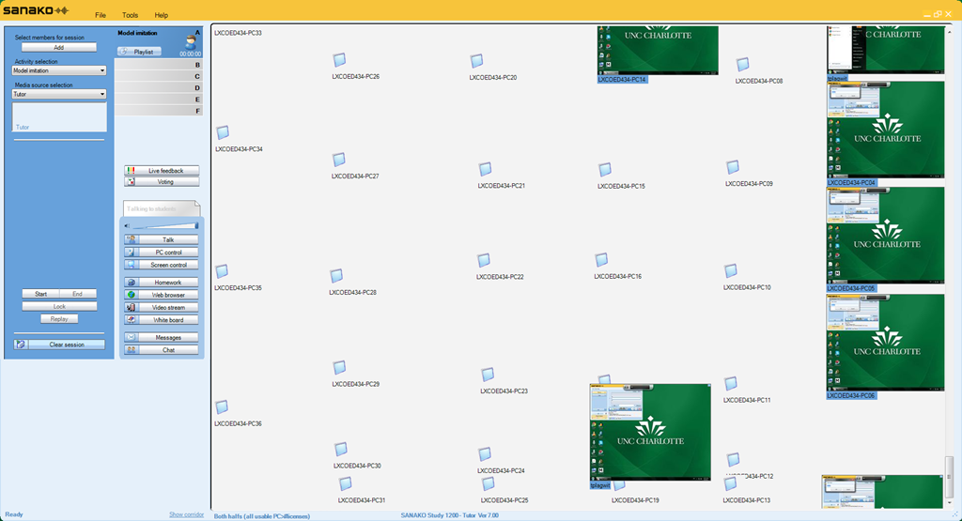Open the Chat window
The height and width of the screenshot is (521, 962).
(x=162, y=350)
